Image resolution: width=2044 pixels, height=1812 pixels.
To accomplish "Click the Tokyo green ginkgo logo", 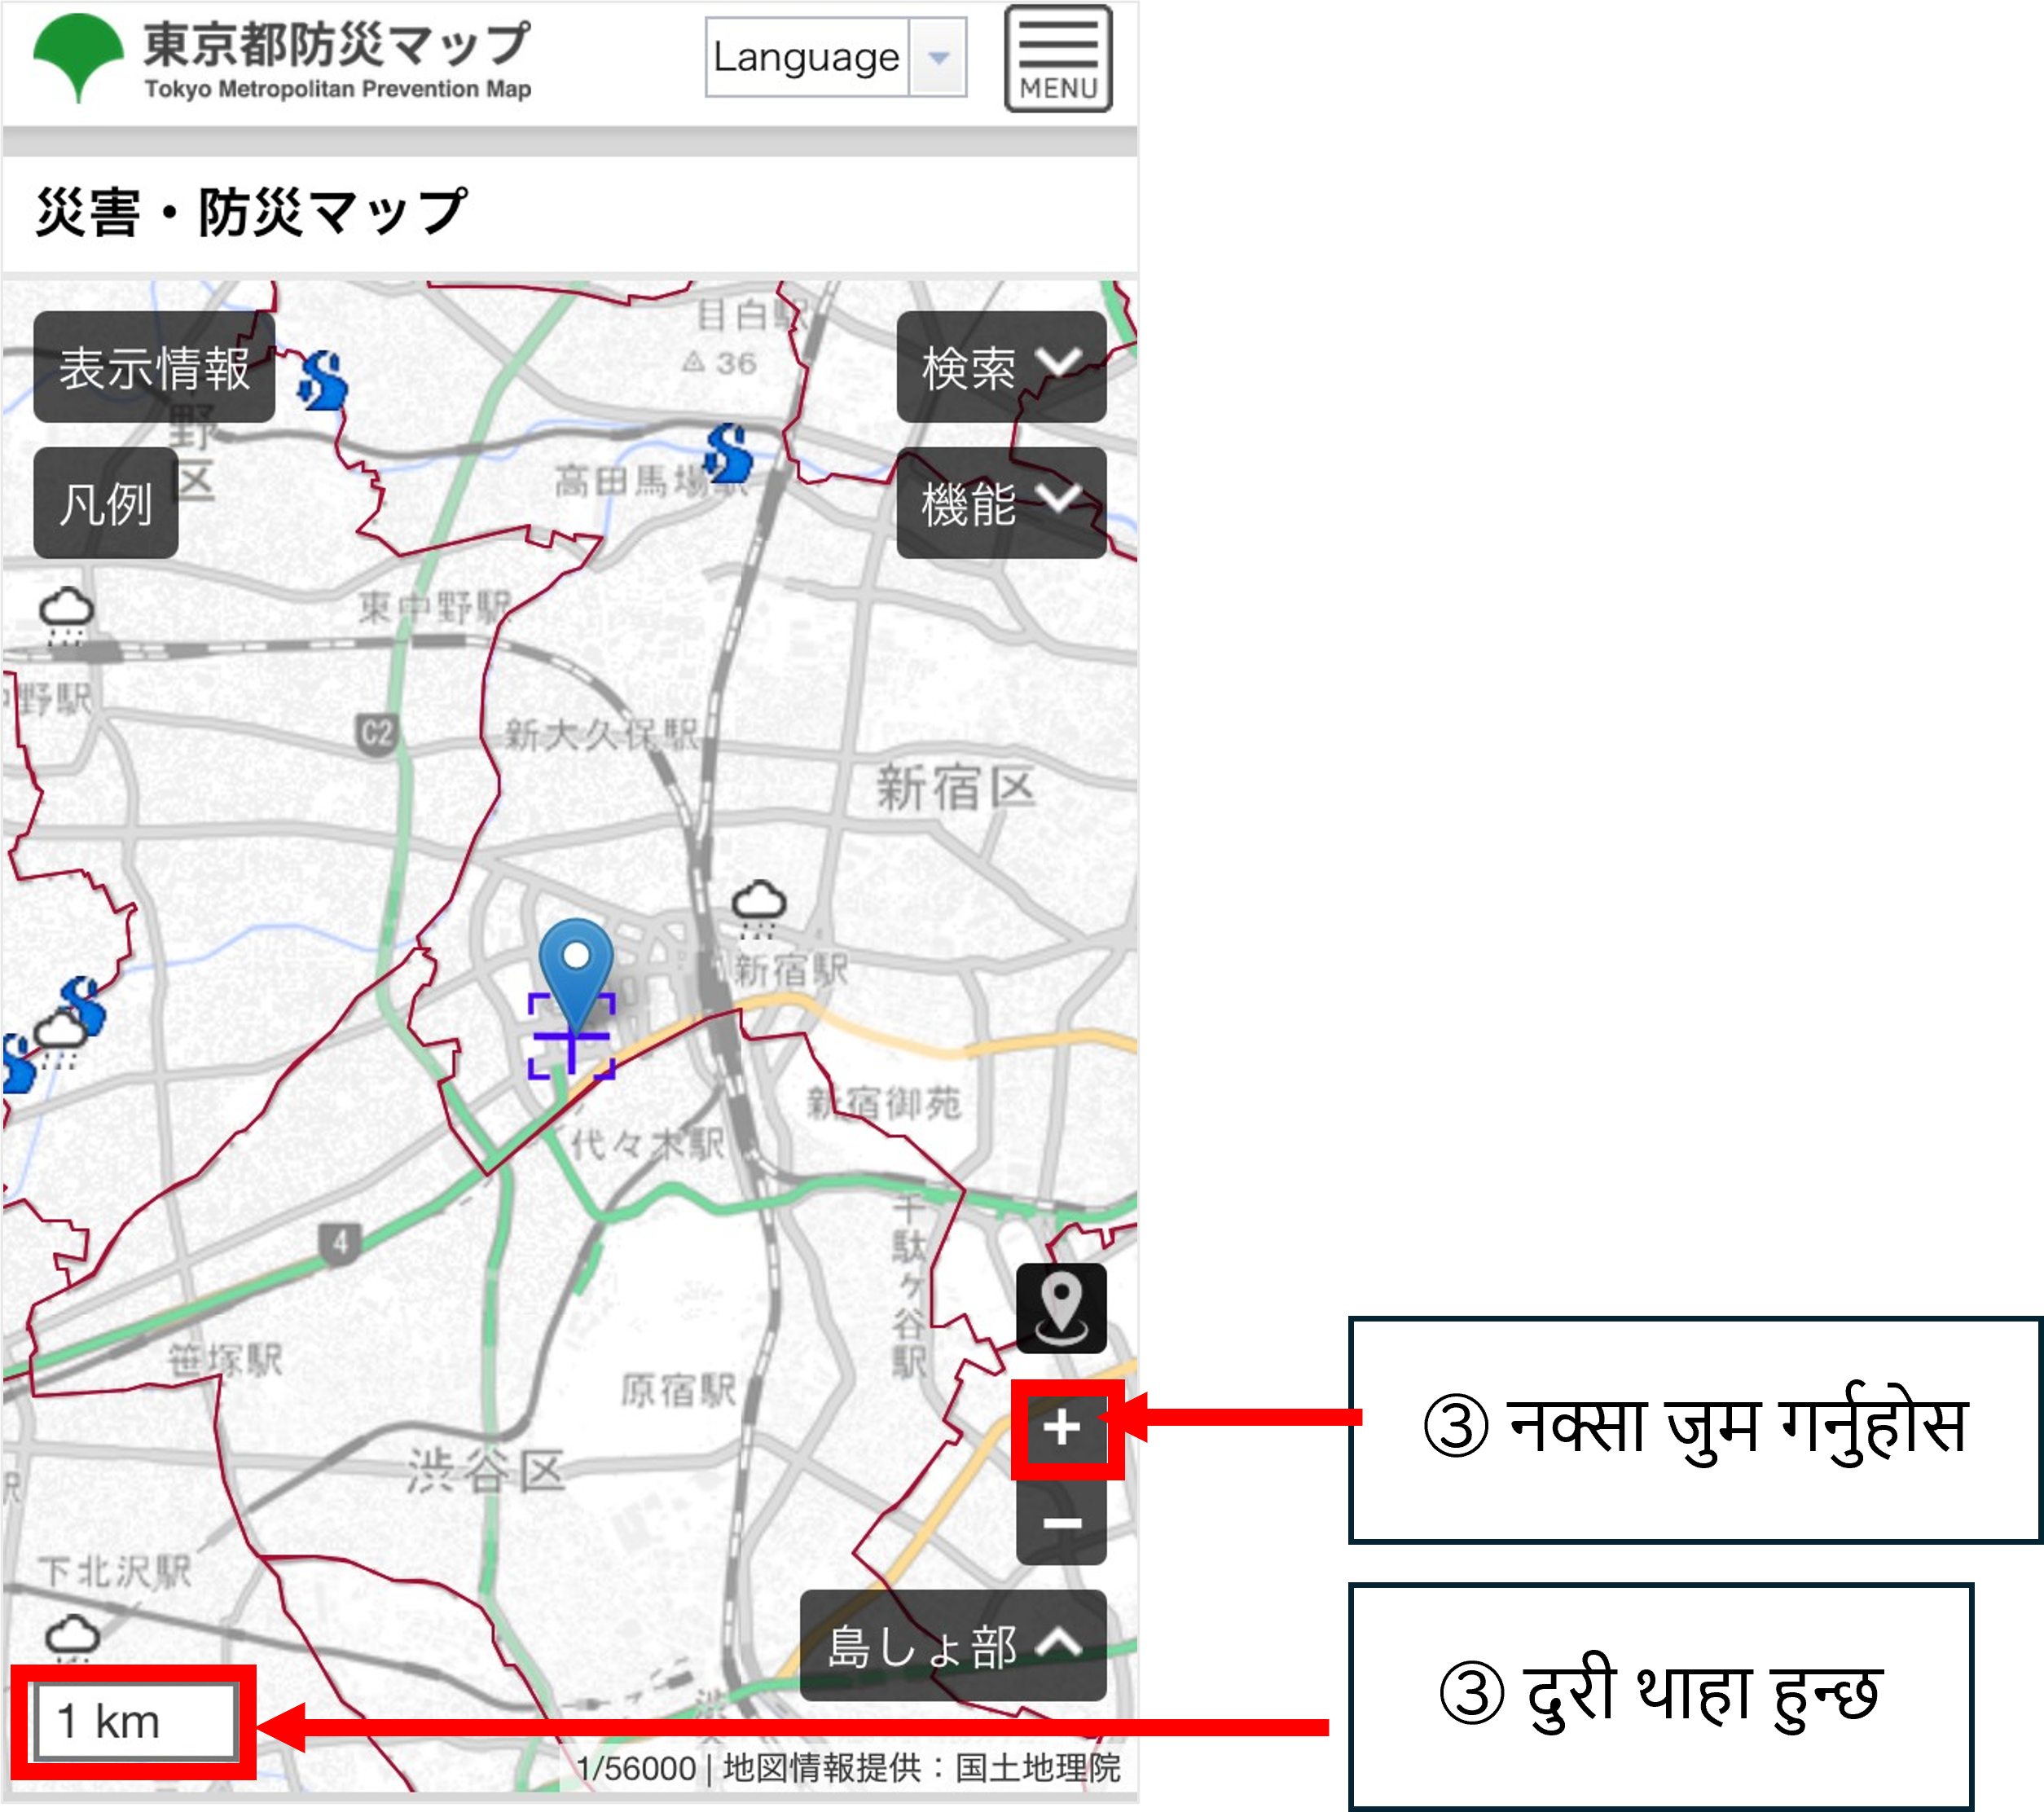I will [78, 57].
